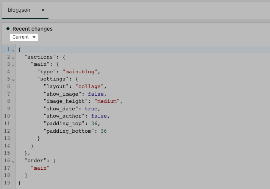The image size is (270, 189).
Task: Collapse the "main" block fold arrow
Action: pyautogui.click(x=13, y=65)
